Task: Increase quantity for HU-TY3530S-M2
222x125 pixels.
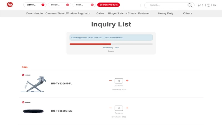Action: coord(127,108)
